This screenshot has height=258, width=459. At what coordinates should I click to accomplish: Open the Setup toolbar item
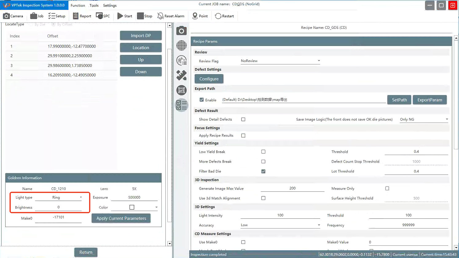pyautogui.click(x=57, y=16)
